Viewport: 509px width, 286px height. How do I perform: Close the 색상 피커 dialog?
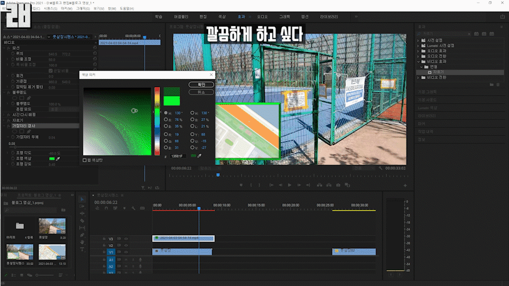(212, 75)
